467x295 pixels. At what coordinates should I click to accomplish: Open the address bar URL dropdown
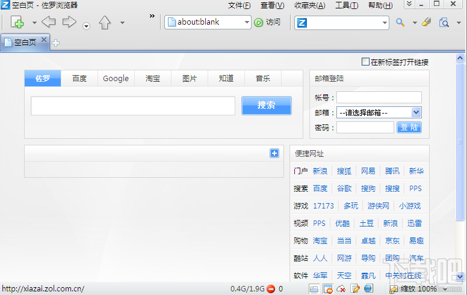247,22
